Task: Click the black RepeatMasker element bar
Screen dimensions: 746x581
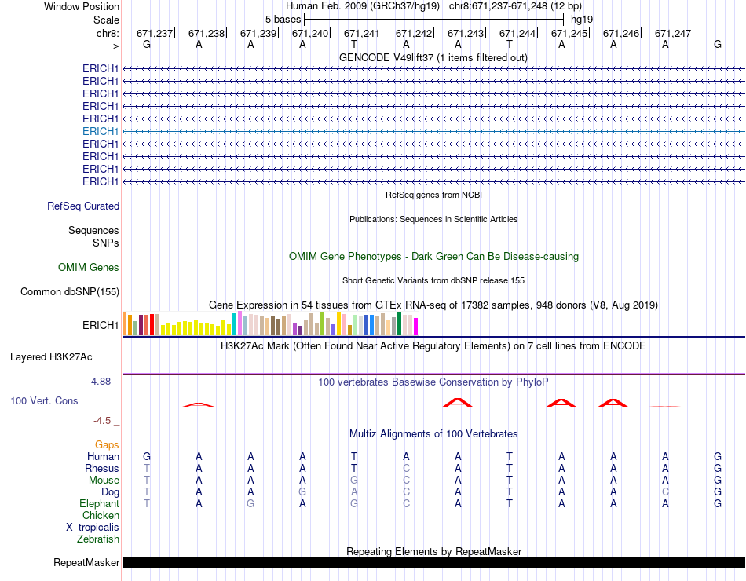Action: pos(433,562)
